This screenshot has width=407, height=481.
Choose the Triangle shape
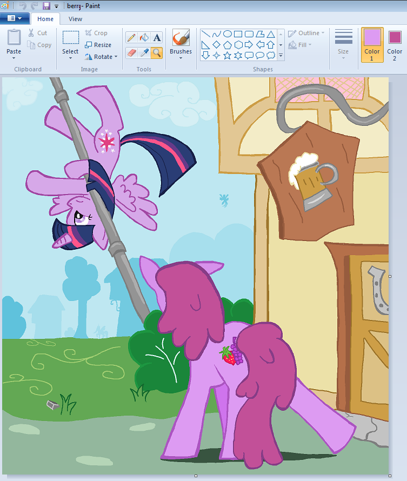click(270, 34)
